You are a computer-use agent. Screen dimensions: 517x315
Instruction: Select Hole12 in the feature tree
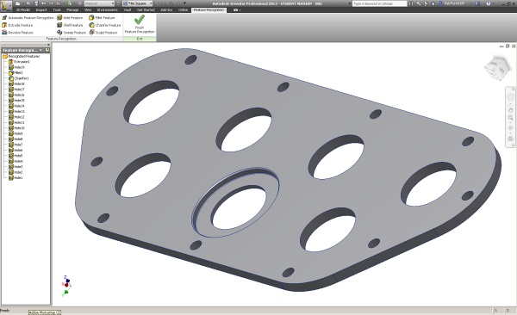coord(17,117)
